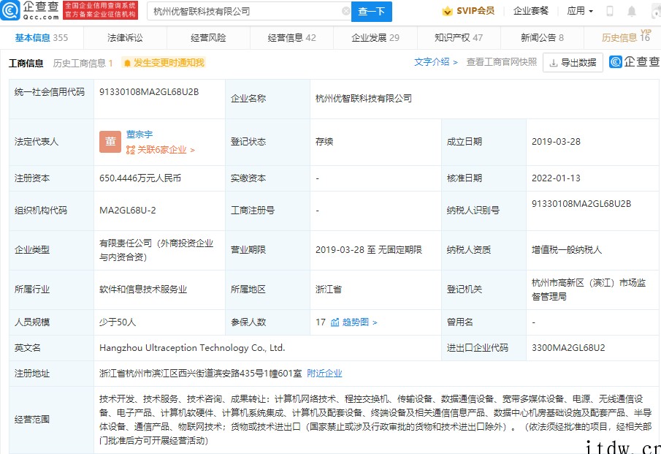Click the trend chart icon beside 17
The width and height of the screenshot is (661, 454).
click(x=335, y=322)
